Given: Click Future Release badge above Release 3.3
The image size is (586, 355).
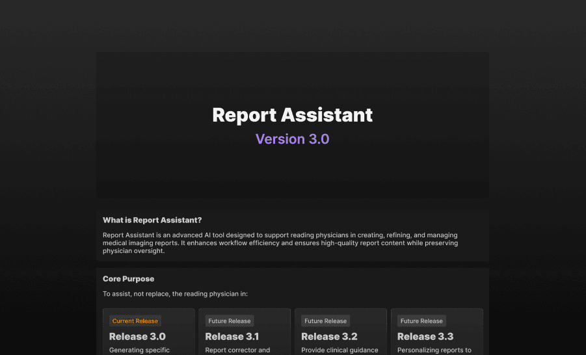Looking at the screenshot, I should click(421, 321).
